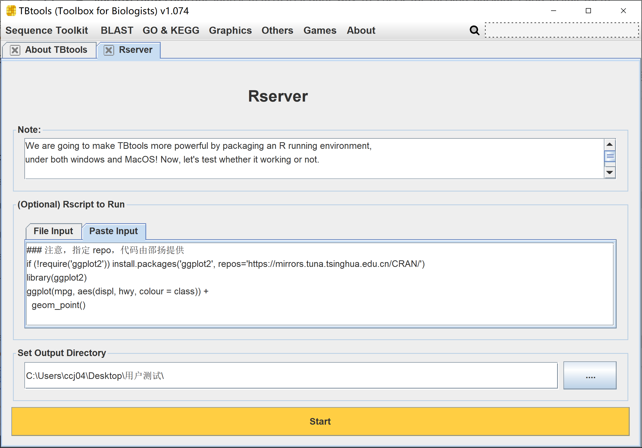Click the 'library(ggplot2)' script line
The image size is (642, 448).
coord(57,278)
